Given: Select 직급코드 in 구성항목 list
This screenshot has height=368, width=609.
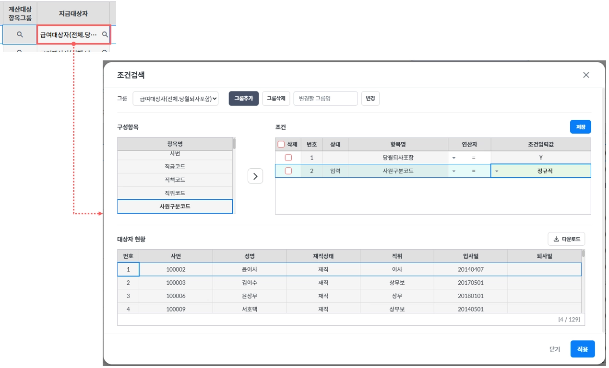Looking at the screenshot, I should [x=175, y=166].
